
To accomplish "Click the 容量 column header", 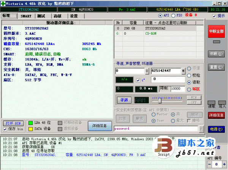I will click(133, 22).
